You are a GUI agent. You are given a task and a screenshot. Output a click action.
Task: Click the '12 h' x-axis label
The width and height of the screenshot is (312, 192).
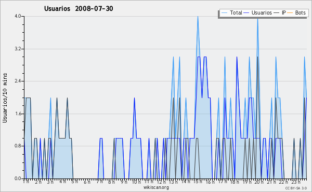[161, 182]
